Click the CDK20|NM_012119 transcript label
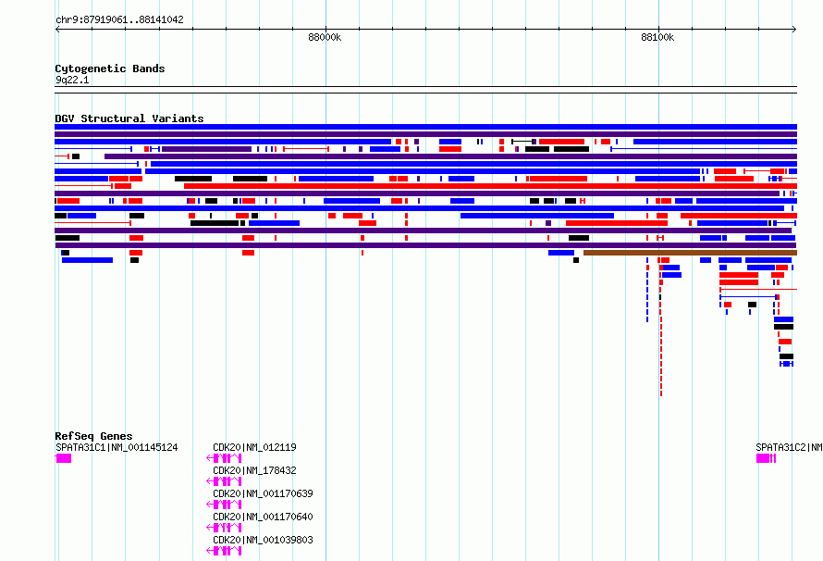 coord(254,447)
